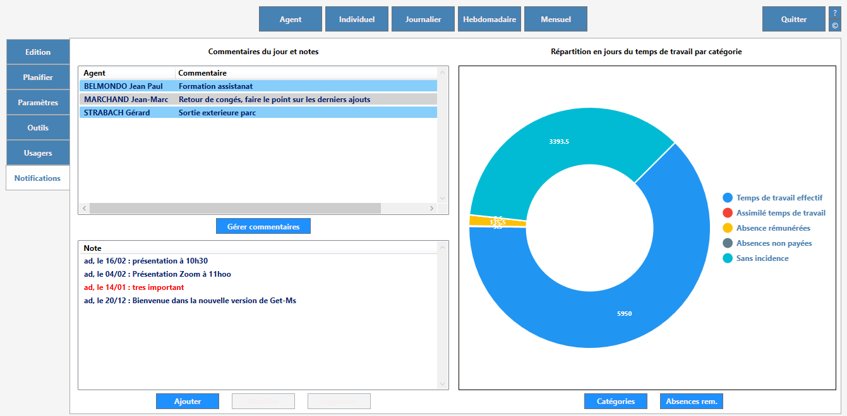Click the gray Absences non payées legend dot
Image resolution: width=847 pixels, height=416 pixels.
[x=728, y=243]
